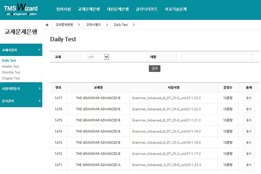Click test name Grammar_Advanced_A_DT_Ch.6_unit23-1,23-2
The height and width of the screenshot is (174, 261).
pyautogui.click(x=167, y=165)
